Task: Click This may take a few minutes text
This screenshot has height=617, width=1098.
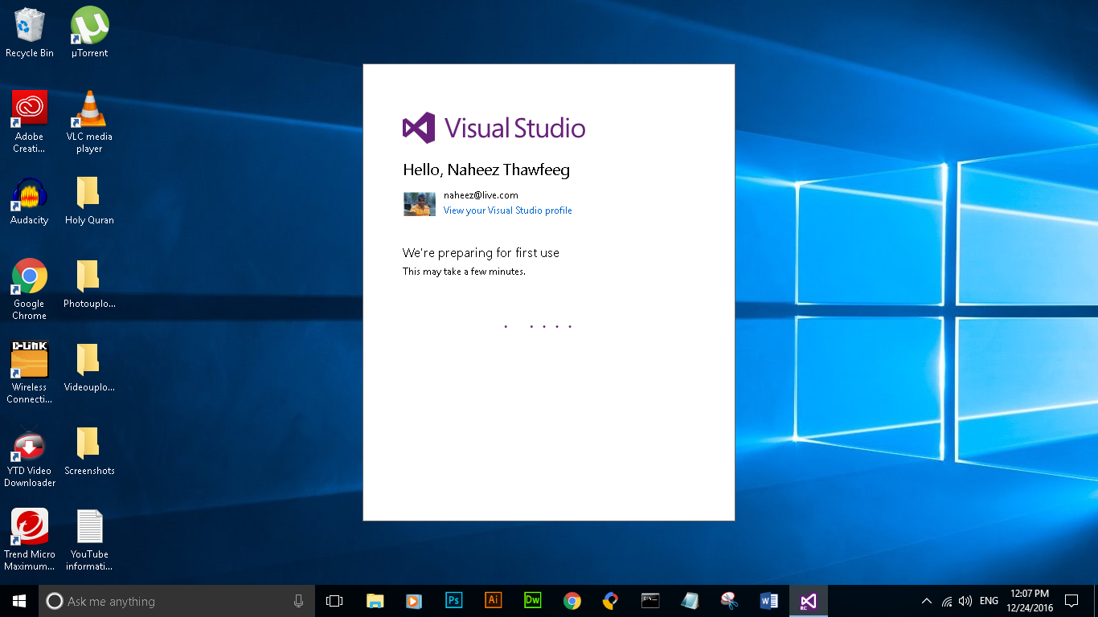Action: (x=464, y=272)
